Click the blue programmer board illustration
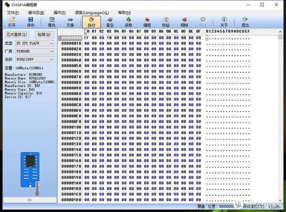 point(30,170)
